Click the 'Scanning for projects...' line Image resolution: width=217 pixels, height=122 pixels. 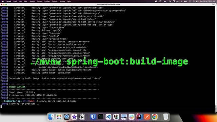pyautogui.click(x=24, y=104)
